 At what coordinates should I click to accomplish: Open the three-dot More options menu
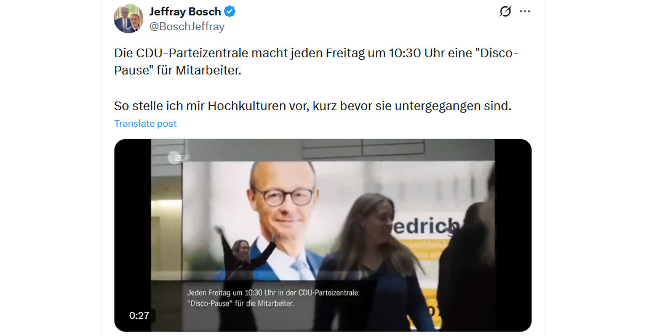tap(525, 12)
